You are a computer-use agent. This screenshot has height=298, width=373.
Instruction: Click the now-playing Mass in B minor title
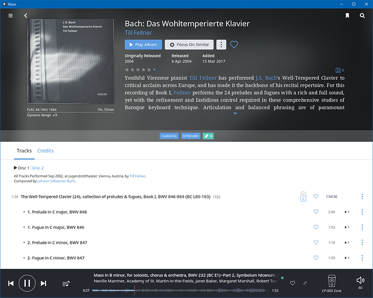(x=185, y=275)
